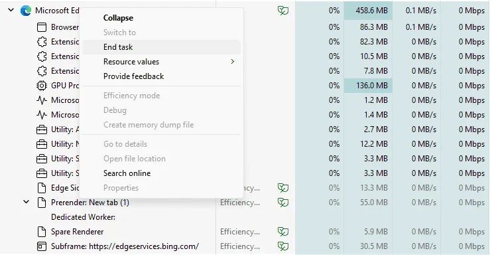Collapse the Microsoft Edge process group chevron

click(11, 10)
